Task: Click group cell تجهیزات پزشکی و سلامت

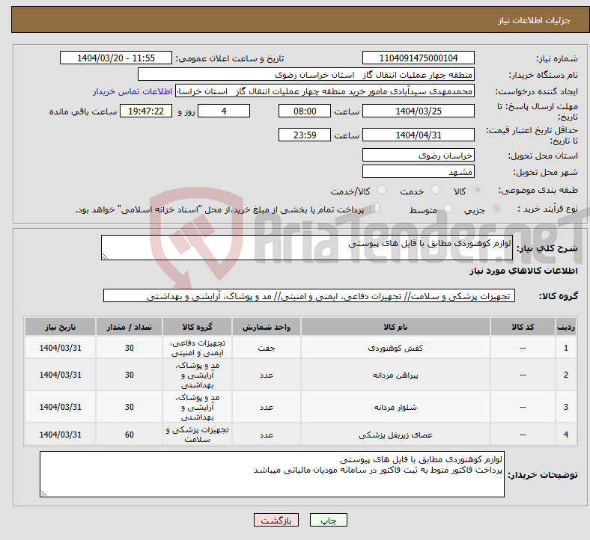Action: 197,435
